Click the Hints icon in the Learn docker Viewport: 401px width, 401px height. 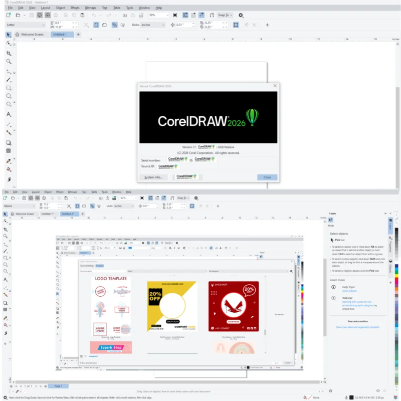pyautogui.click(x=330, y=220)
